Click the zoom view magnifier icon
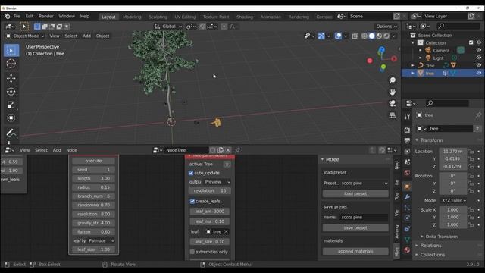 tap(393, 80)
